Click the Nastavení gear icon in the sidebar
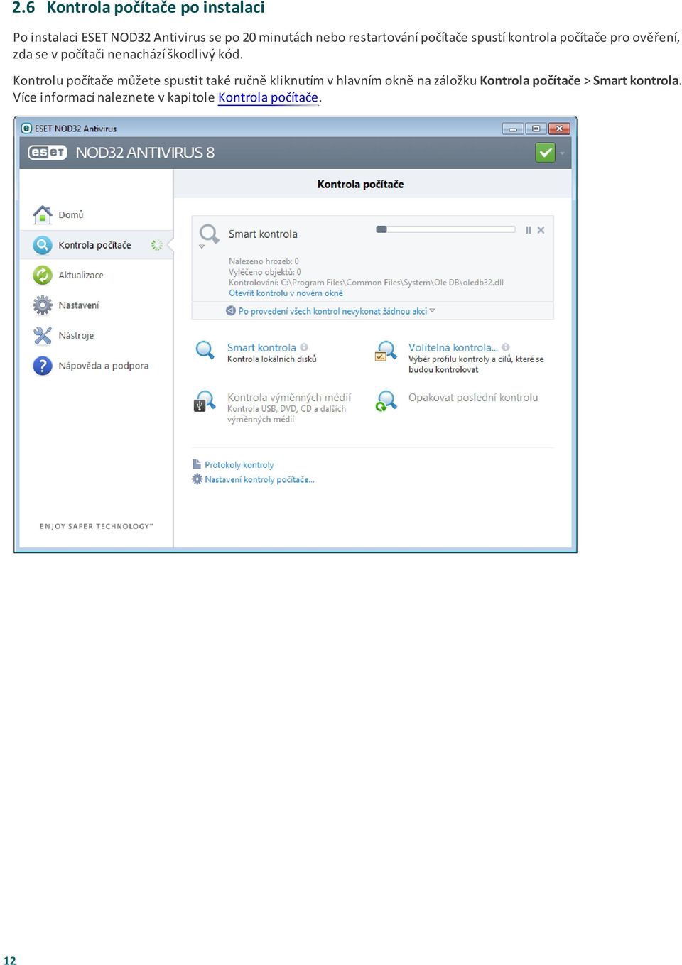Image resolution: width=682 pixels, height=965 pixels. pyautogui.click(x=43, y=305)
